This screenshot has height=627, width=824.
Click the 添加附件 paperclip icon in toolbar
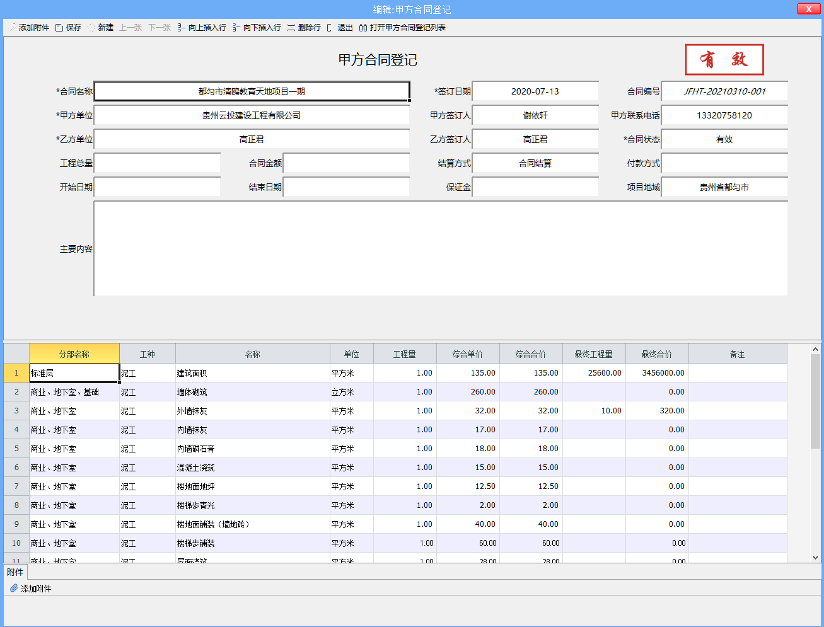[12, 28]
